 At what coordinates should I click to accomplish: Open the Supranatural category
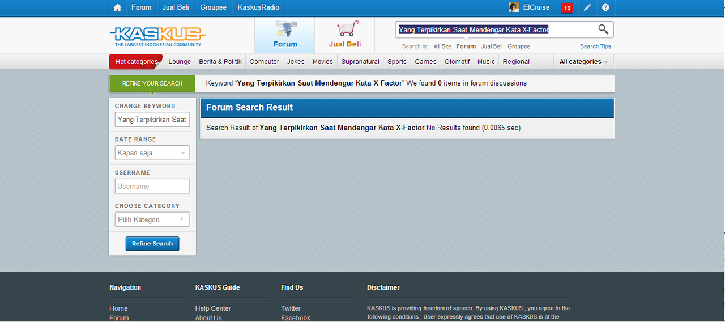coord(360,62)
